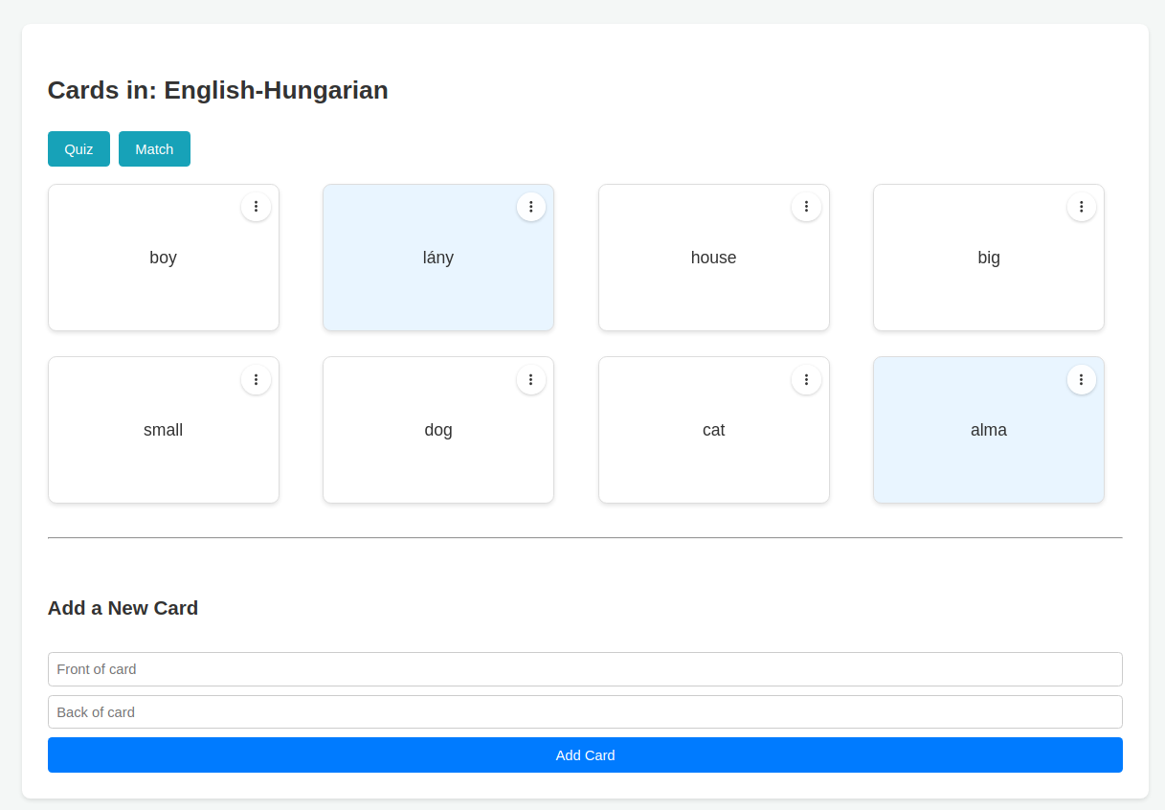Image resolution: width=1165 pixels, height=810 pixels.
Task: Open the options menu on the house card
Action: [x=806, y=206]
